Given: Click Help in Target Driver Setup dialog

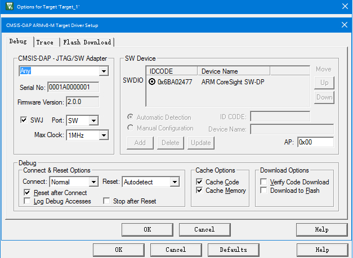Looking at the screenshot, I should (x=322, y=229).
